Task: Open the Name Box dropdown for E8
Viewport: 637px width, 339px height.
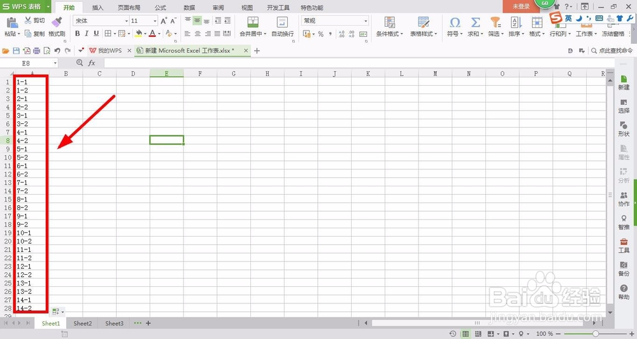Action: click(55, 63)
